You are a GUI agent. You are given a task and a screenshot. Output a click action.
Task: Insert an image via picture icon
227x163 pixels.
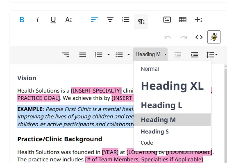coord(167,20)
